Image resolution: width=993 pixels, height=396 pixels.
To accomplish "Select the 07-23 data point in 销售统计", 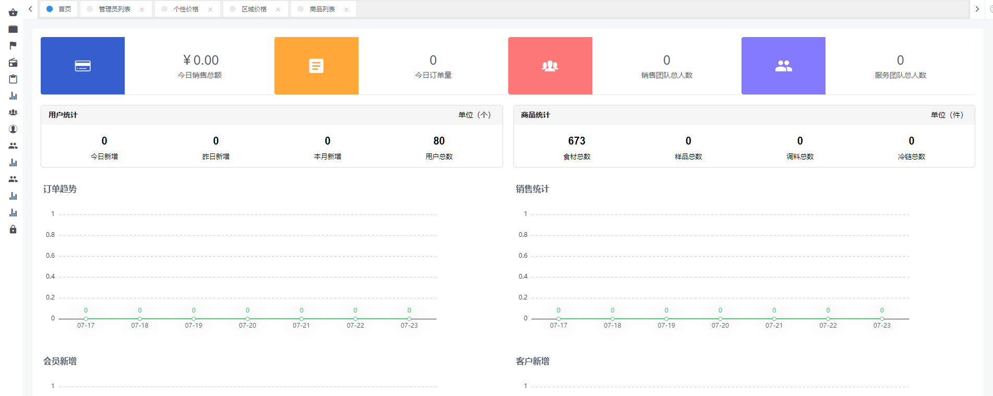I will tap(882, 318).
